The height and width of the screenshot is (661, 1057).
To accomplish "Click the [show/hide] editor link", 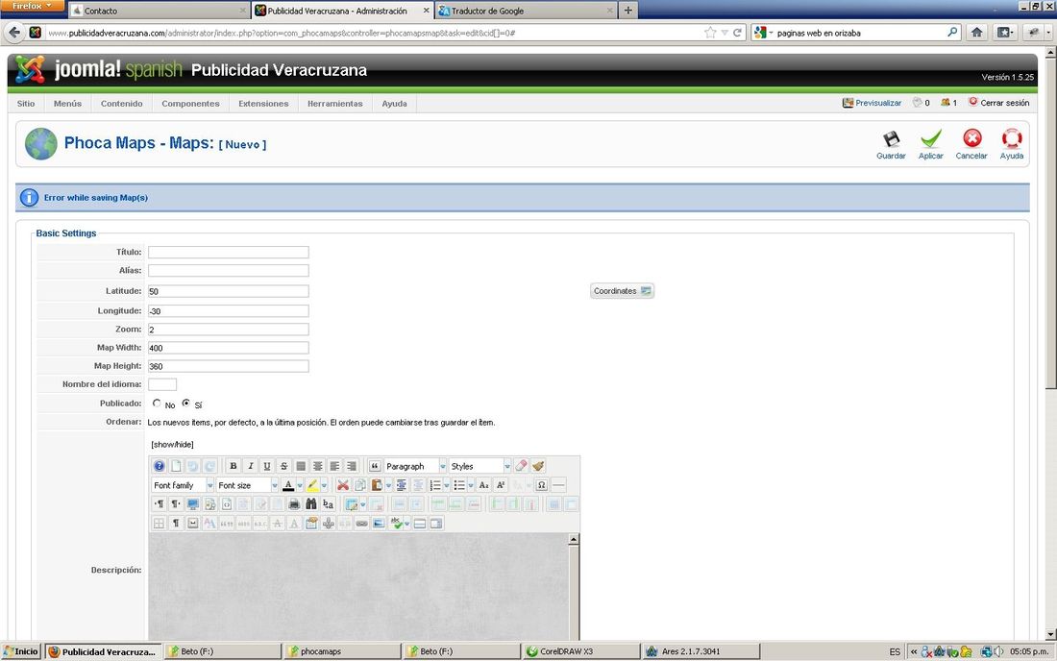I will [x=173, y=444].
